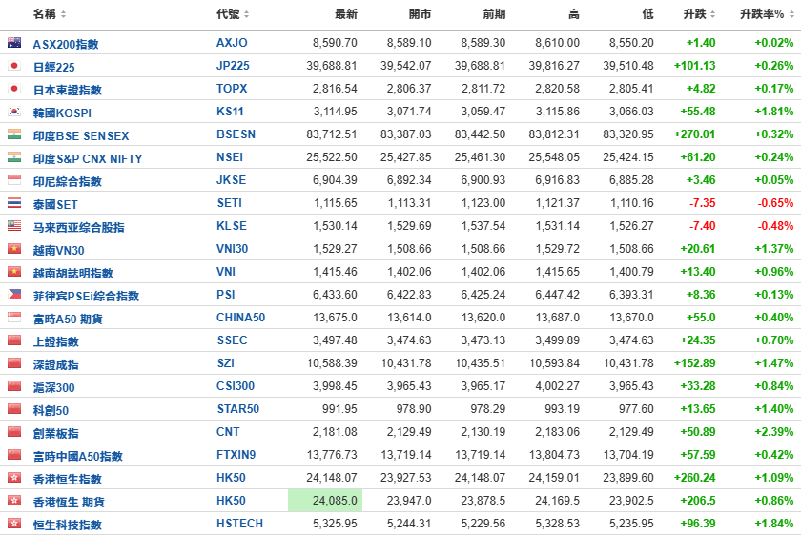The width and height of the screenshot is (801, 536).
Task: Click the KLSE ticker symbol
Action: pos(232,226)
